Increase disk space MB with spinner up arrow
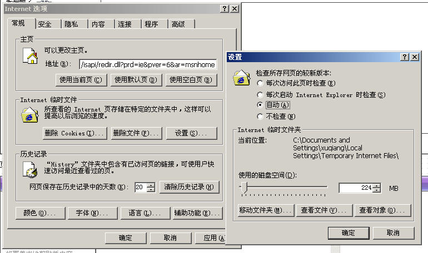The width and height of the screenshot is (428, 253). click(x=376, y=186)
